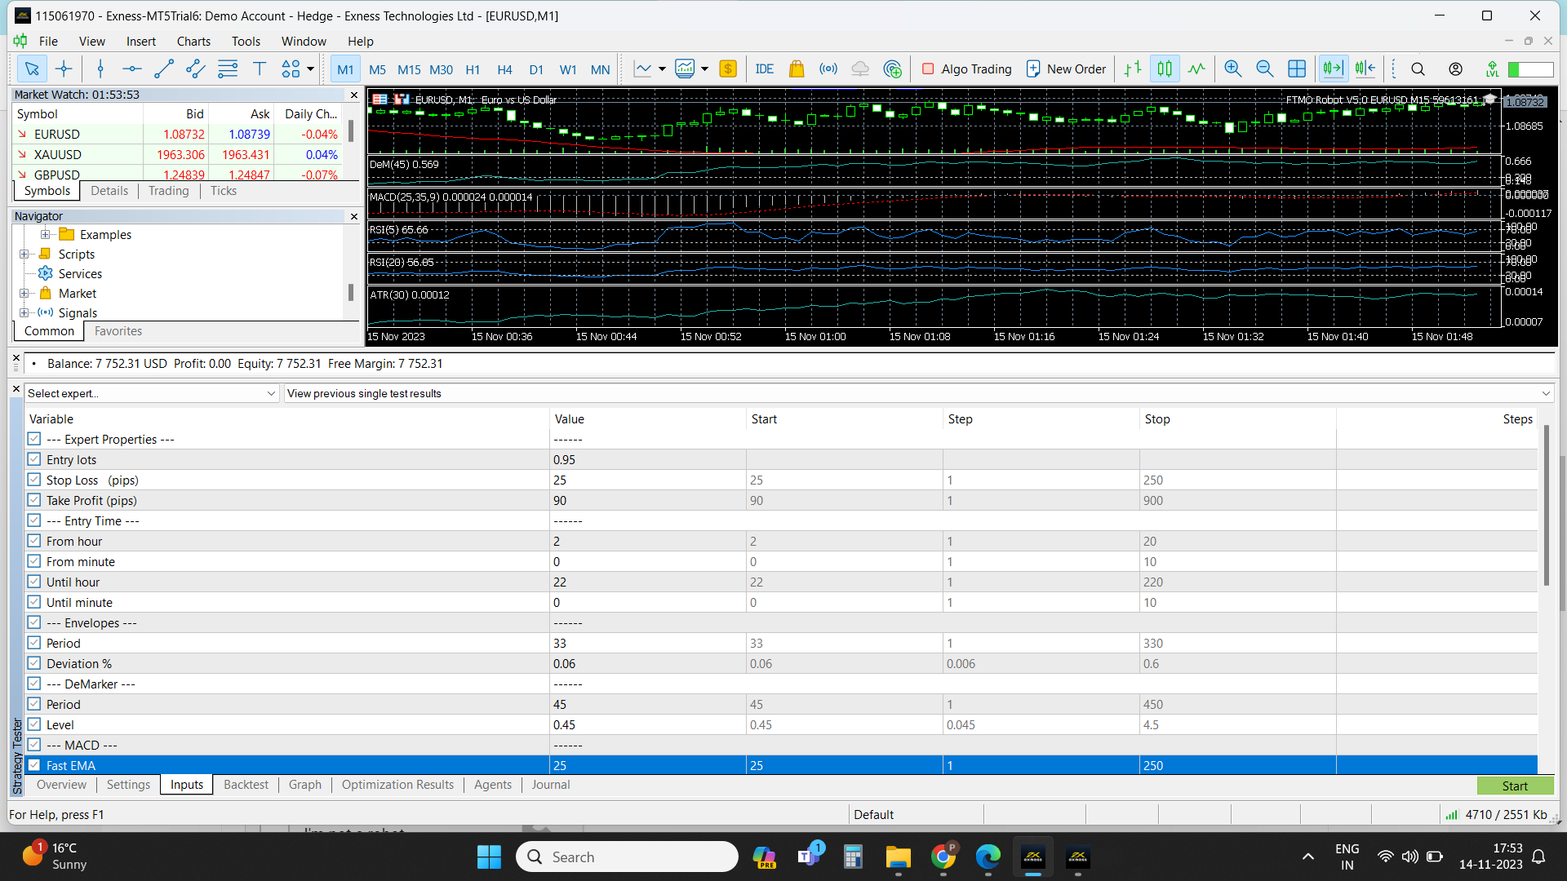The width and height of the screenshot is (1567, 881).
Task: Open Chrome from the taskbar
Action: pos(943,857)
